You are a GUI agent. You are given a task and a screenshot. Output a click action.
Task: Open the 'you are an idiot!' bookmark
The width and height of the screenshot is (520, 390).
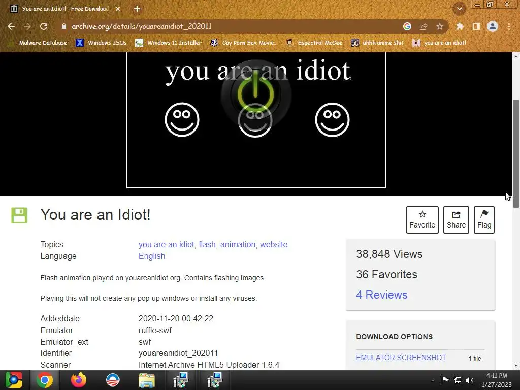point(439,43)
